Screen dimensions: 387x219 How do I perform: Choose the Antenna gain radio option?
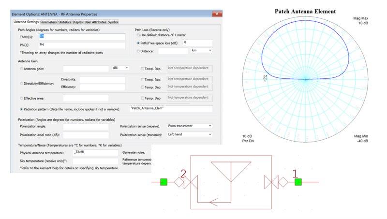pos(21,68)
